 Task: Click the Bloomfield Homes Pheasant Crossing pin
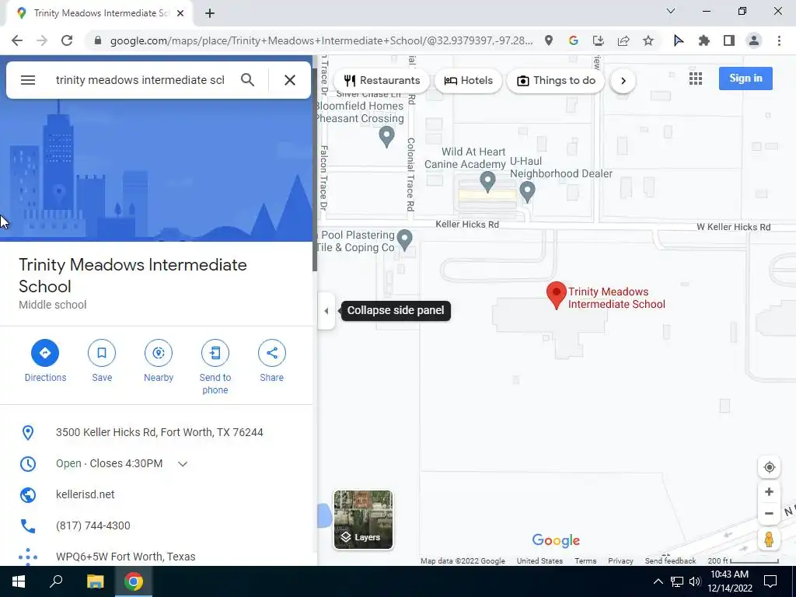[387, 137]
